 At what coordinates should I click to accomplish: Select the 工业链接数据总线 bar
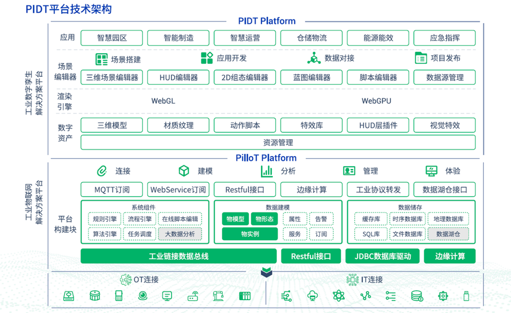[178, 256]
